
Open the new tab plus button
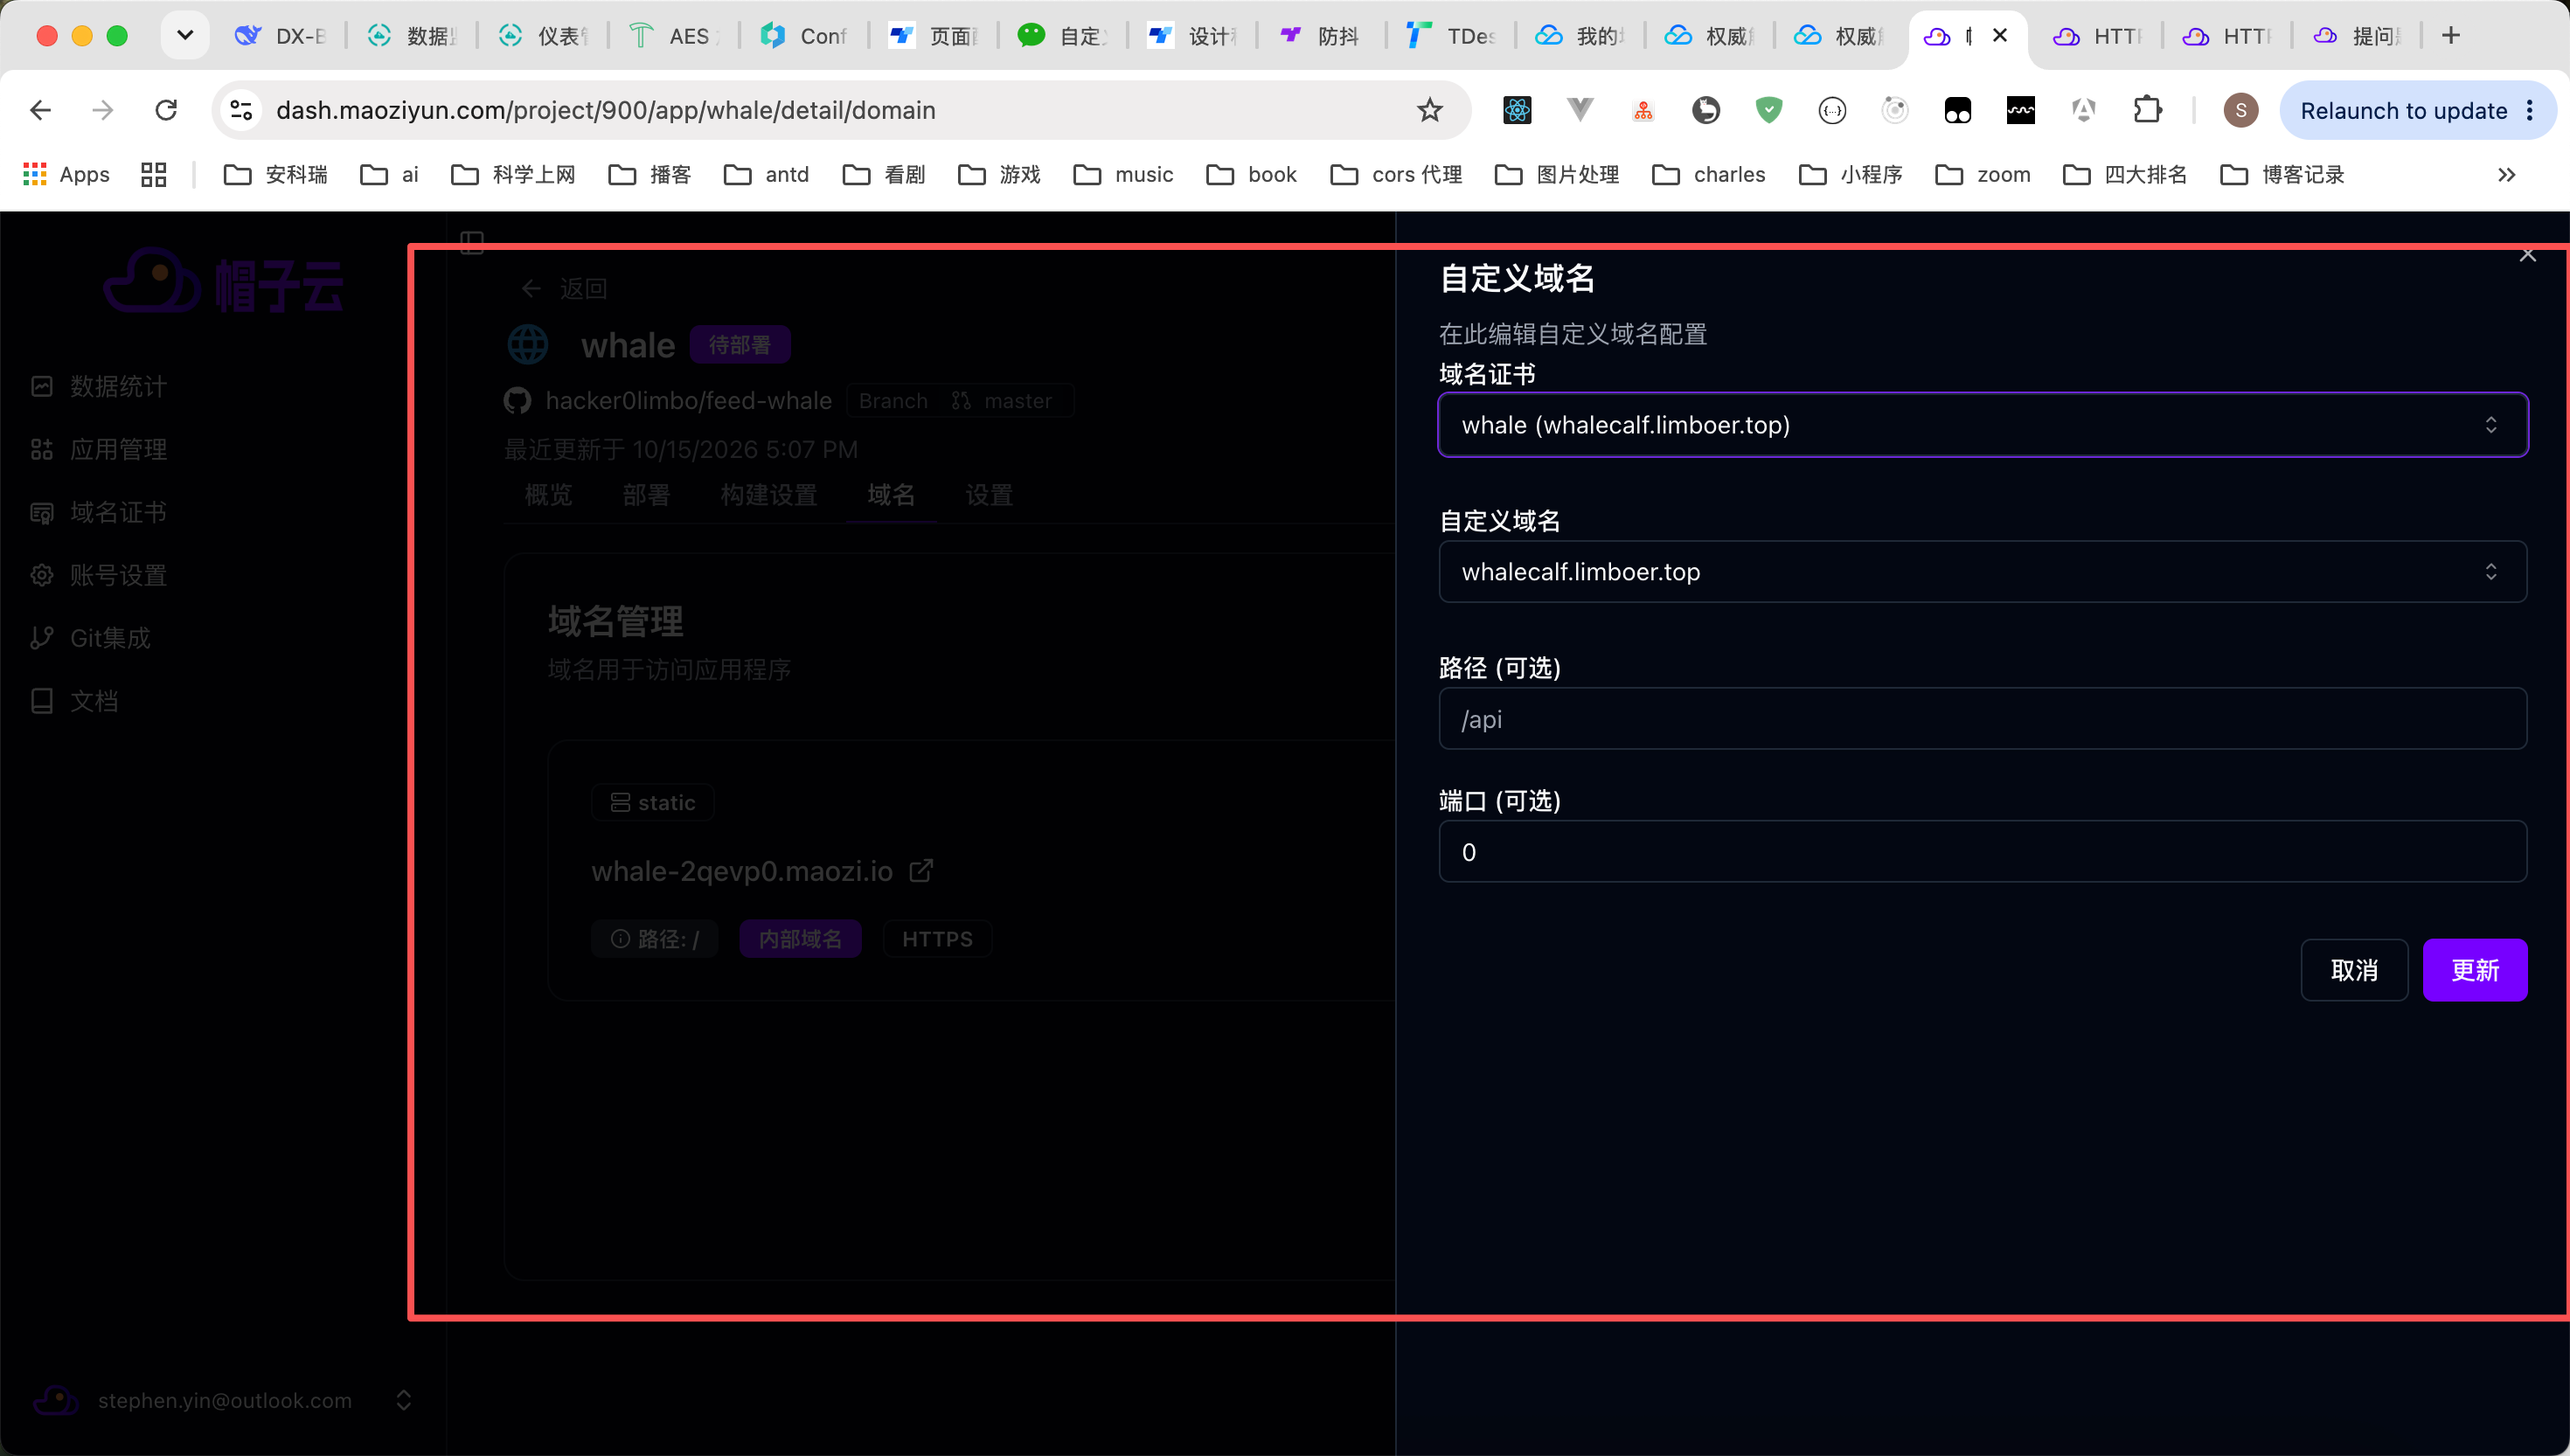click(2450, 36)
